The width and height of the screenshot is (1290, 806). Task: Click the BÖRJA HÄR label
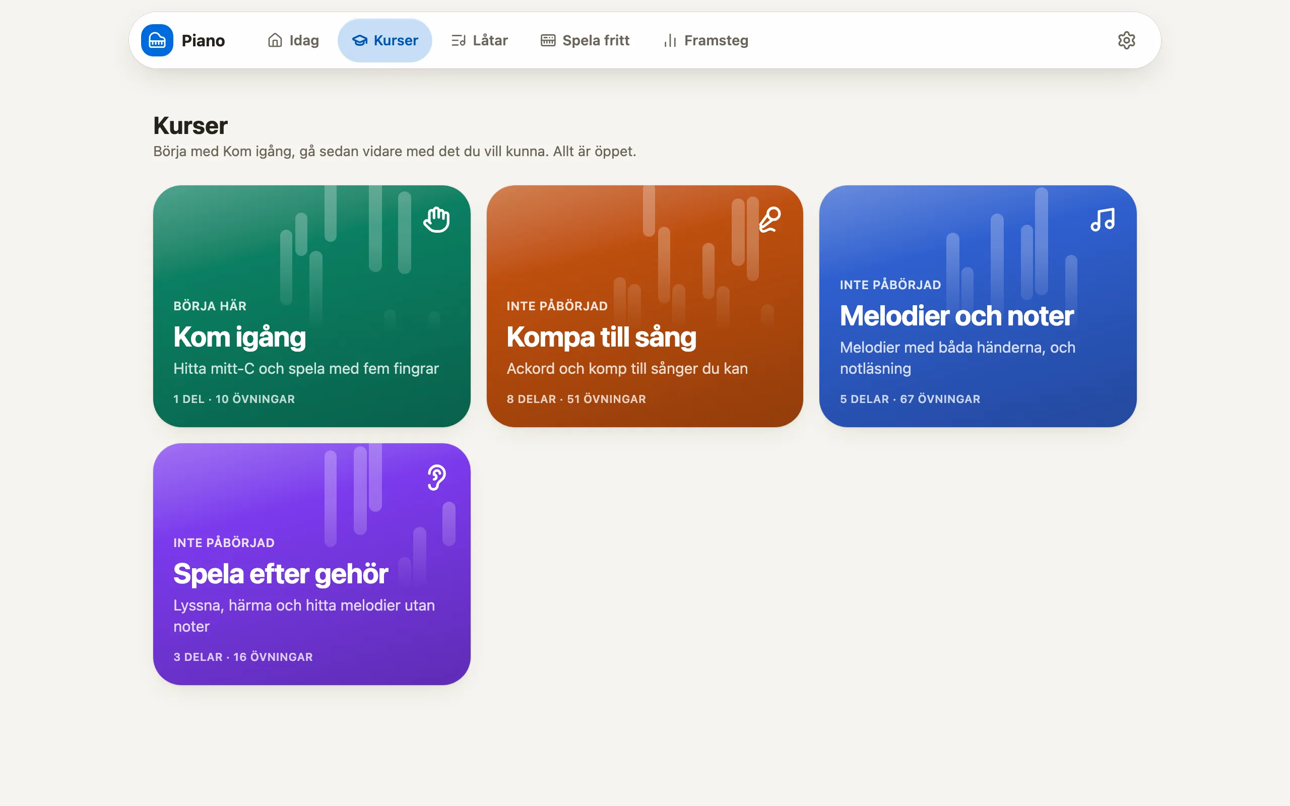[210, 306]
